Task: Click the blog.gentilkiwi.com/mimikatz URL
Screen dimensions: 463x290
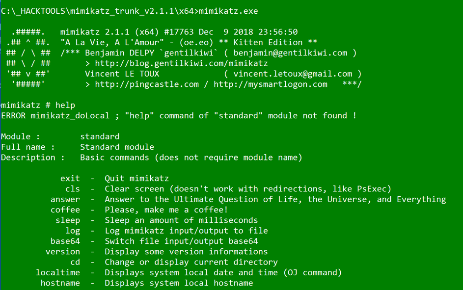Action: (x=181, y=63)
